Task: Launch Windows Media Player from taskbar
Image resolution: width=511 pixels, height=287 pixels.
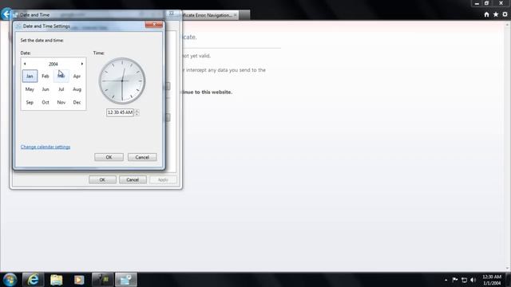Action: click(79, 280)
